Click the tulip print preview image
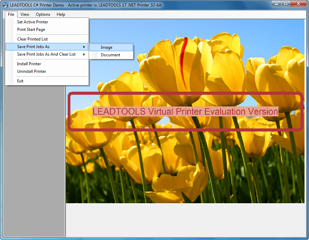This screenshot has width=309, height=240. [x=185, y=111]
